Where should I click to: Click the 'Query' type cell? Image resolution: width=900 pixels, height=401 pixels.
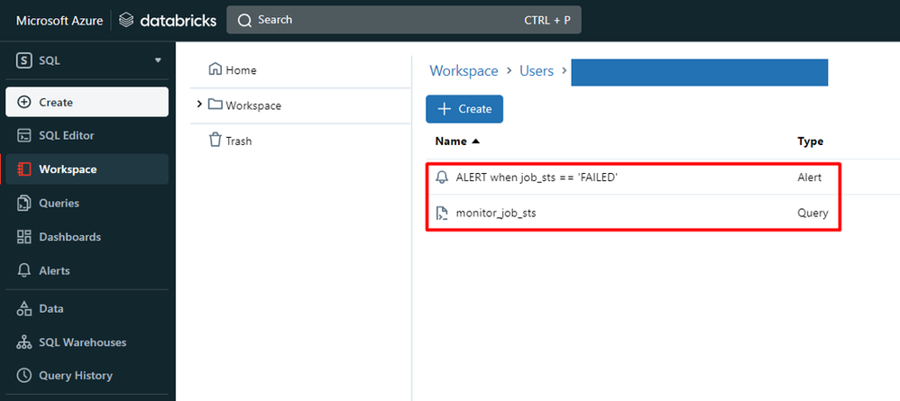[x=813, y=214]
